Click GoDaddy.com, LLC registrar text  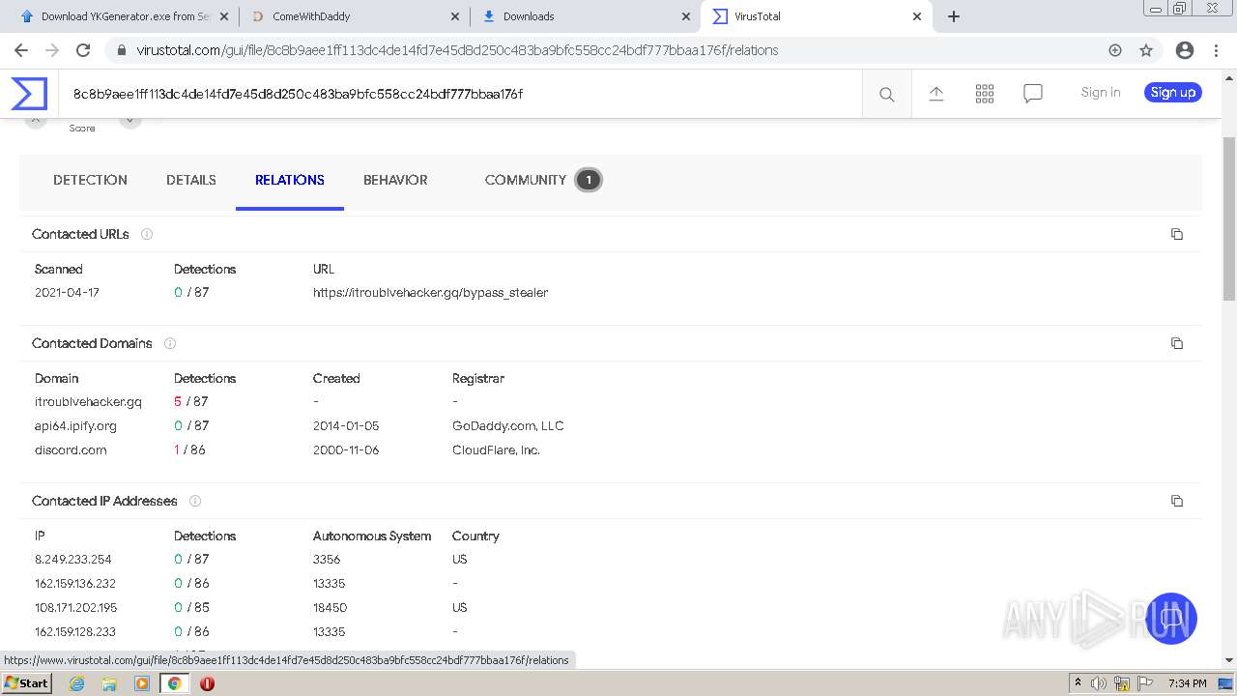(x=508, y=425)
